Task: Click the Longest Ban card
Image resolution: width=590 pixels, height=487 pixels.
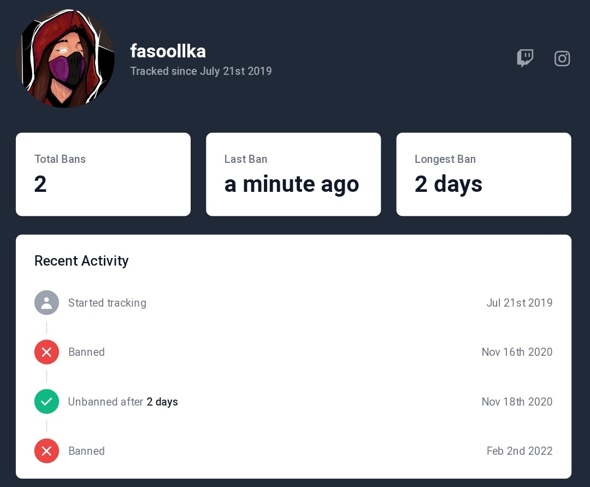Action: (x=484, y=174)
